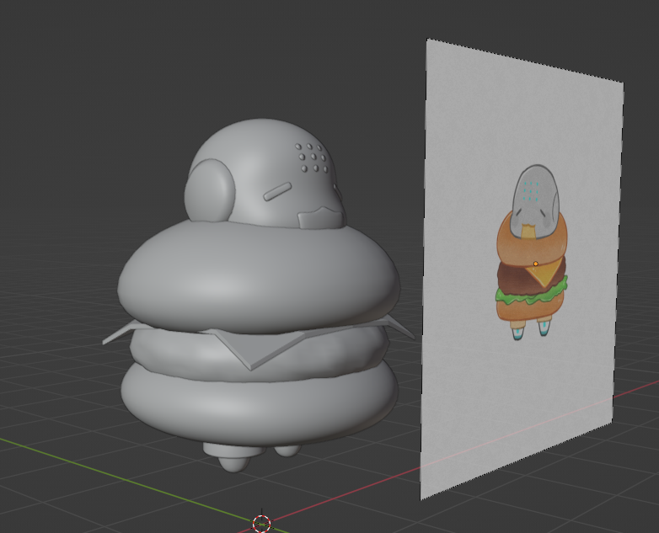Select the gray burger character 3D model

click(259, 294)
